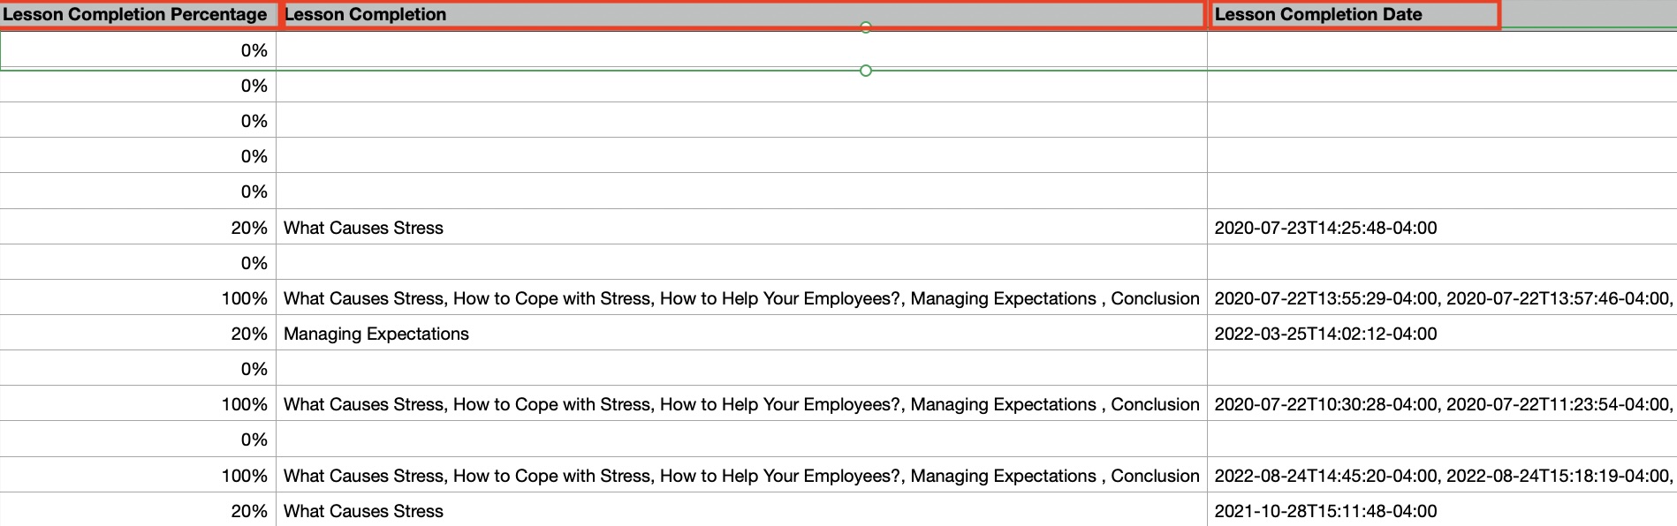The width and height of the screenshot is (1677, 526).
Task: Click the empty lesson cell in the first row
Action: point(742,50)
